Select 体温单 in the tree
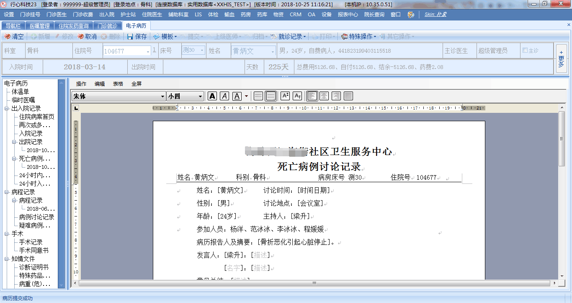 20,92
